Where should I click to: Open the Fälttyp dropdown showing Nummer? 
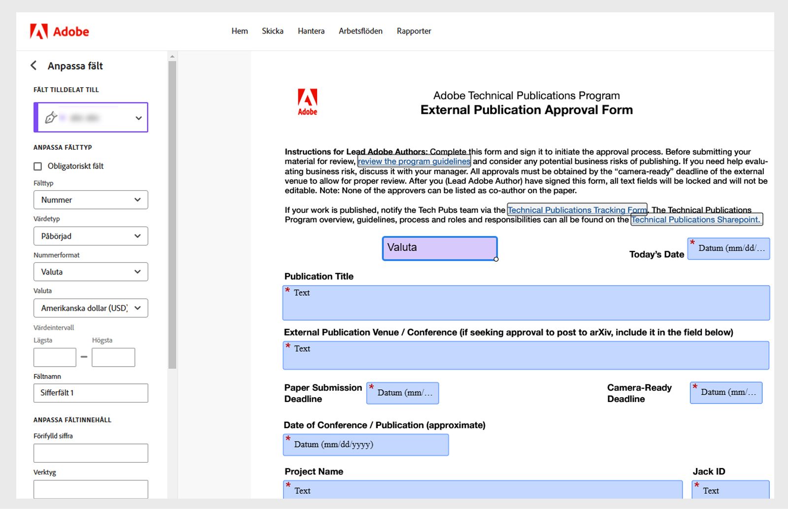91,200
